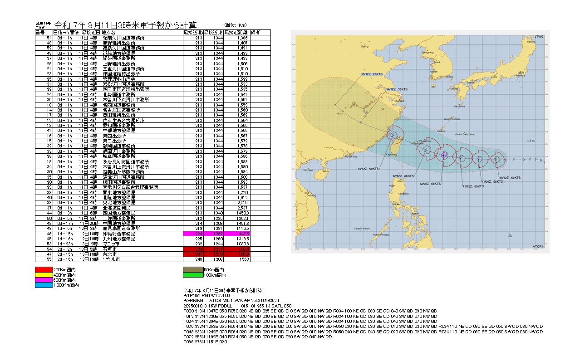This screenshot has width=565, height=361.
Task: Click the 14/12Z, 35KTS forecast label on map
Action: click(397, 90)
